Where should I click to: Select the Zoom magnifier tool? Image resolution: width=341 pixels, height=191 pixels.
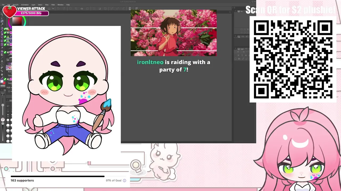[2, 14]
